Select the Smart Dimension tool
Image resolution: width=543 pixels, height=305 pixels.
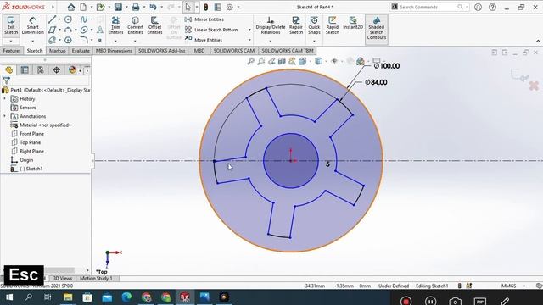pos(32,25)
